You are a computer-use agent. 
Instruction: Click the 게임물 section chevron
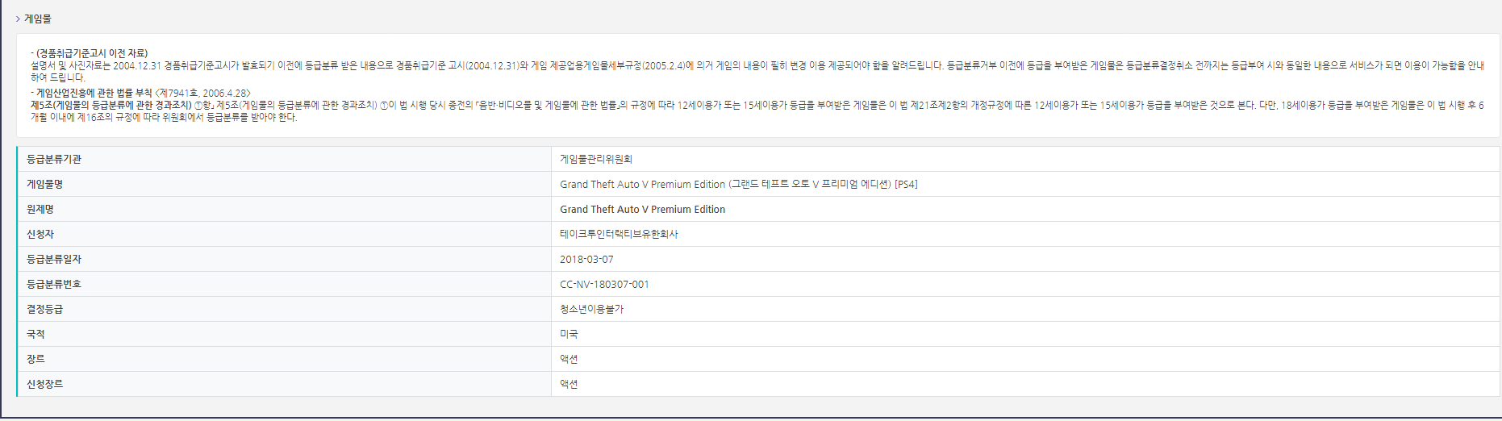point(18,19)
